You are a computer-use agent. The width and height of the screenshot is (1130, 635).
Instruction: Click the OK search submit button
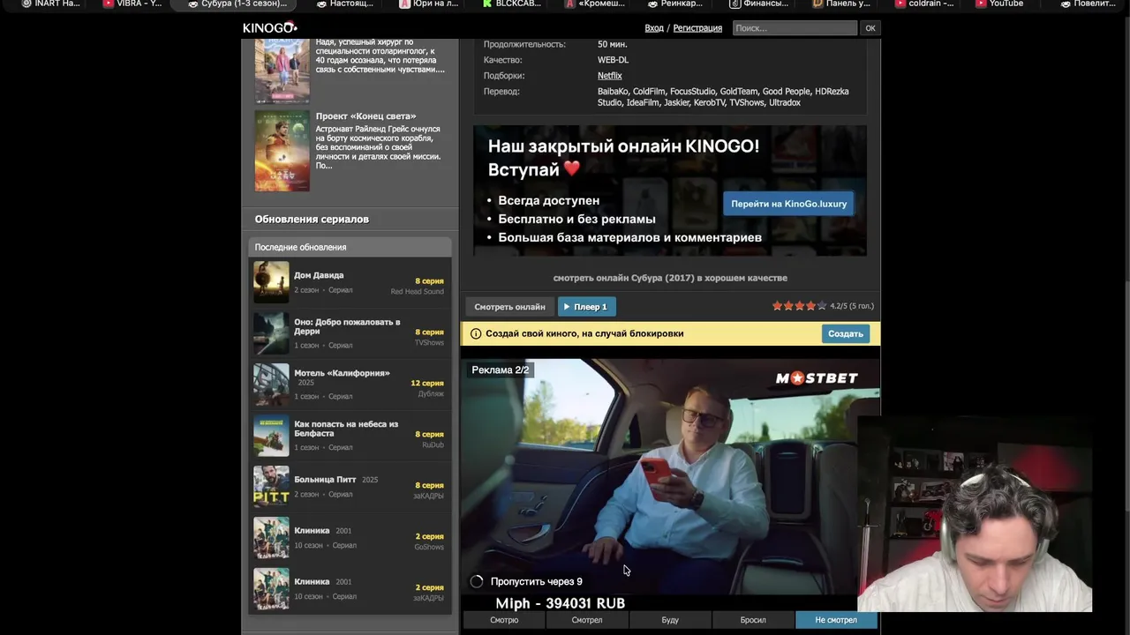coord(870,28)
